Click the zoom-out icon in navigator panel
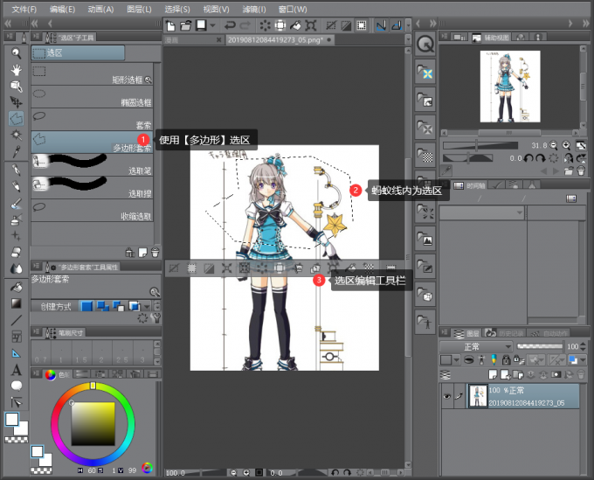This screenshot has width=594, height=480. click(554, 145)
